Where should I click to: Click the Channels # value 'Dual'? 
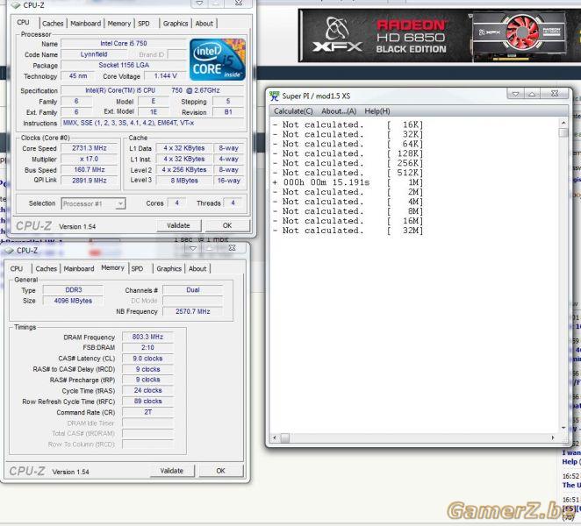coord(193,290)
